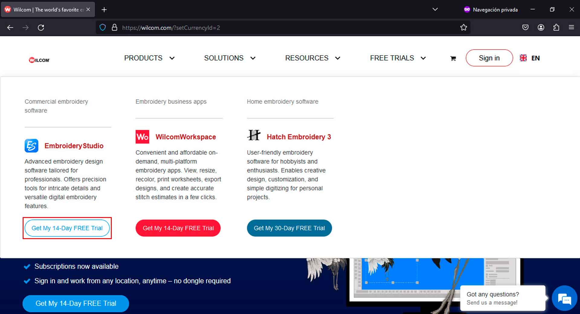
Task: Open a new tab with the plus button
Action: pos(104,10)
